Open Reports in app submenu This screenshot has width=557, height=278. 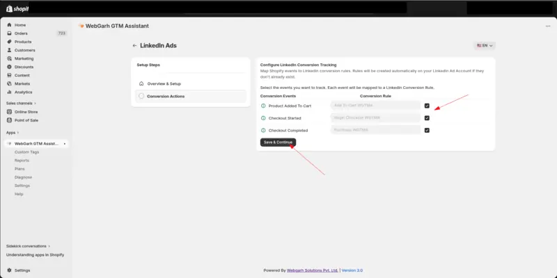22,161
